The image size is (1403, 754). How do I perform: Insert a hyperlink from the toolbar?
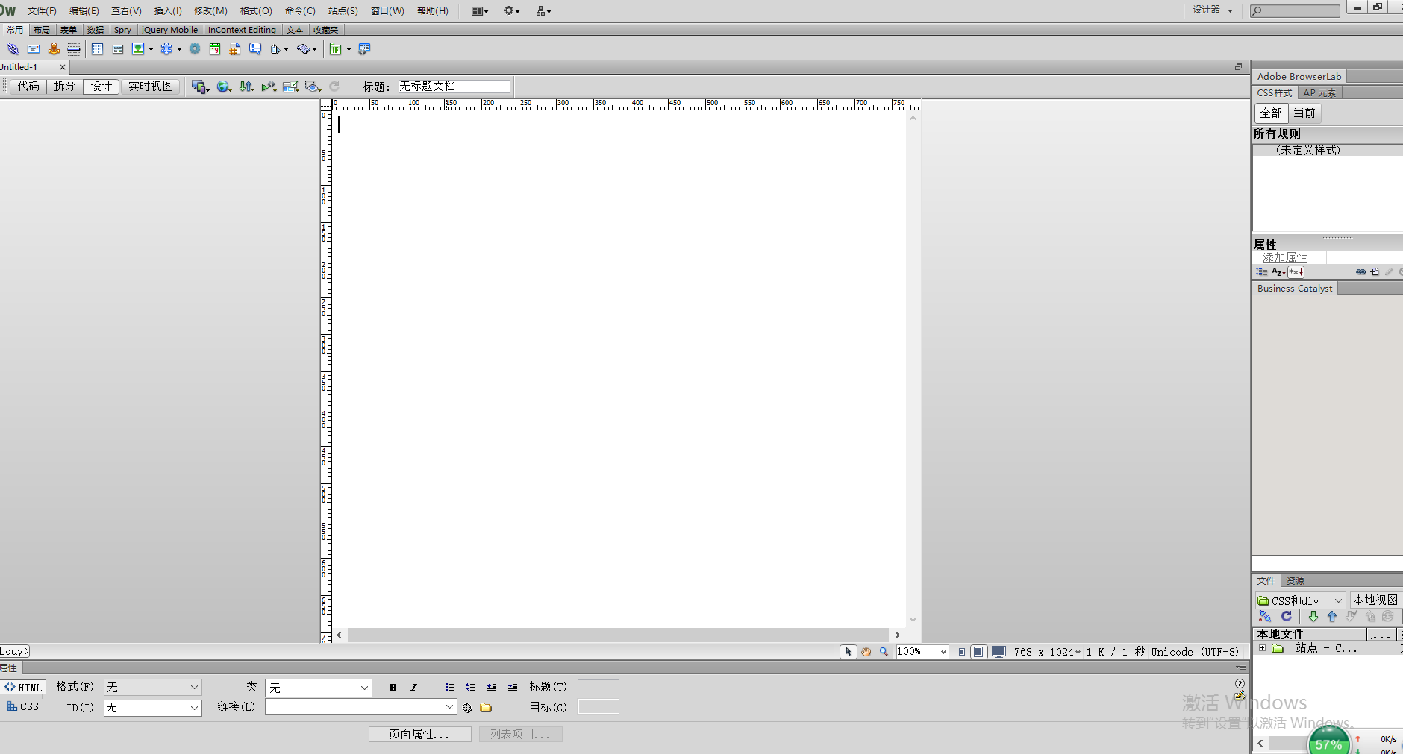13,49
